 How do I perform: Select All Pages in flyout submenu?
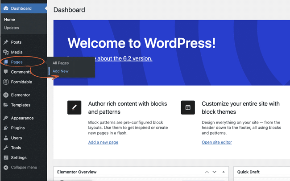click(x=61, y=63)
